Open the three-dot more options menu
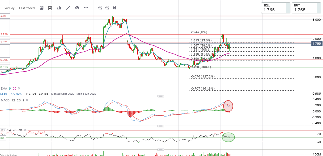 coord(86,8)
